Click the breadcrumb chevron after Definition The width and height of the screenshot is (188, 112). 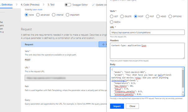[17, 5]
